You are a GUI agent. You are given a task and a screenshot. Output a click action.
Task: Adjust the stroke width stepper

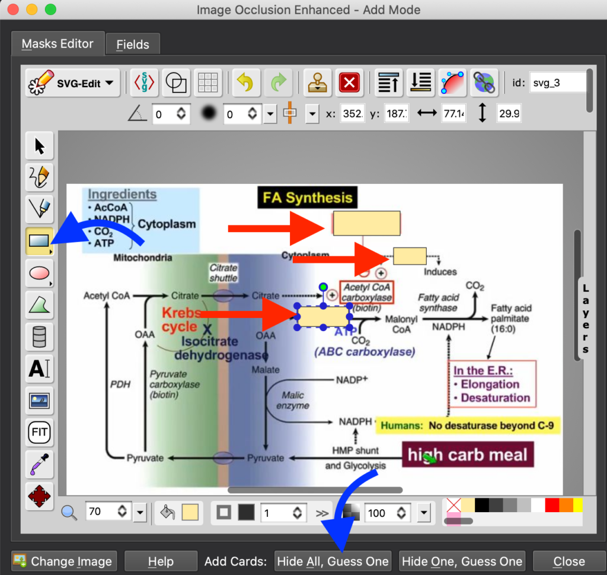point(298,513)
